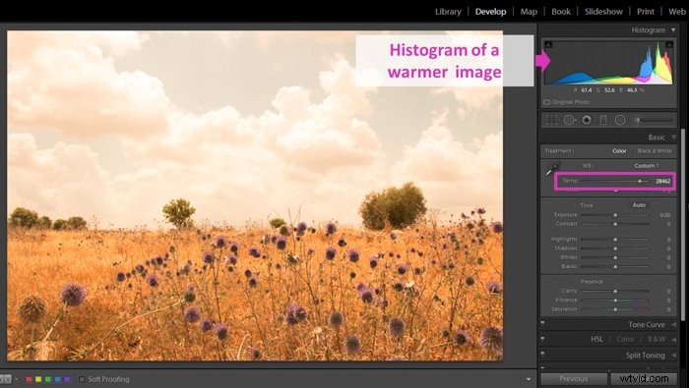Click the Clarity slider handle

[615, 291]
